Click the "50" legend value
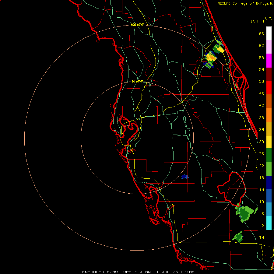The image size is (274, 274). click(x=262, y=82)
